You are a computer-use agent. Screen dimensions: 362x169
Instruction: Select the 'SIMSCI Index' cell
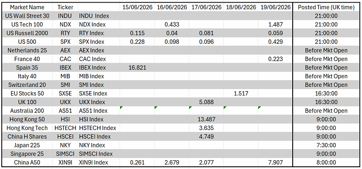(99, 154)
